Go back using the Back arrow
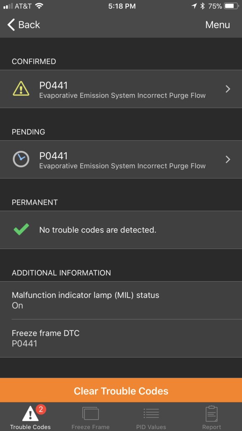 tap(24, 25)
